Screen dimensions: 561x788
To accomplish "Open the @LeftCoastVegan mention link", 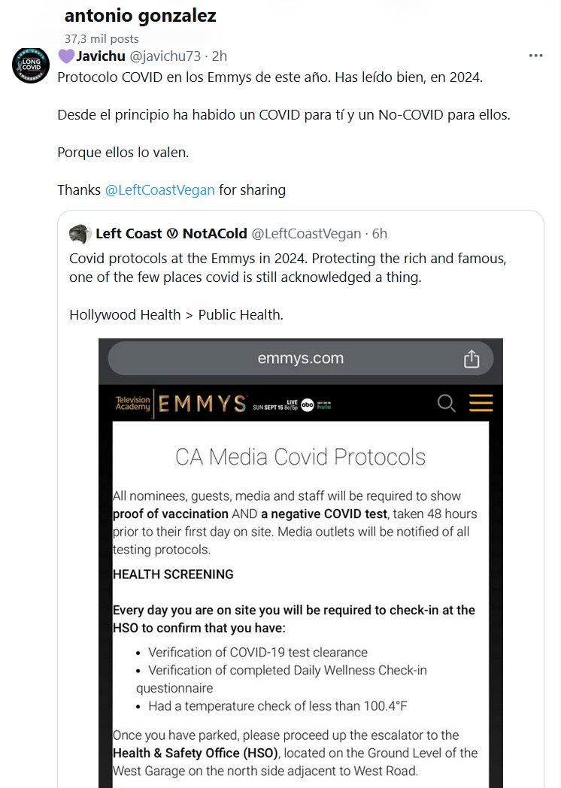I will click(159, 189).
